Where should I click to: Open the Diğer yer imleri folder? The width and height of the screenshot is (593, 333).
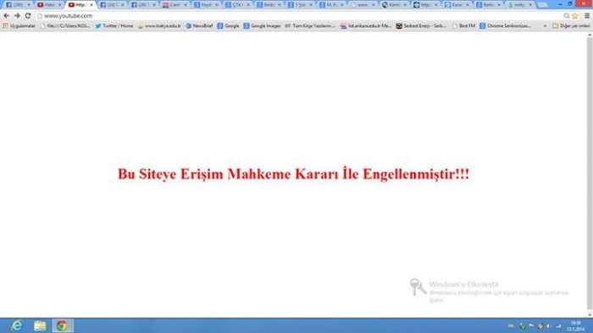[x=571, y=26]
